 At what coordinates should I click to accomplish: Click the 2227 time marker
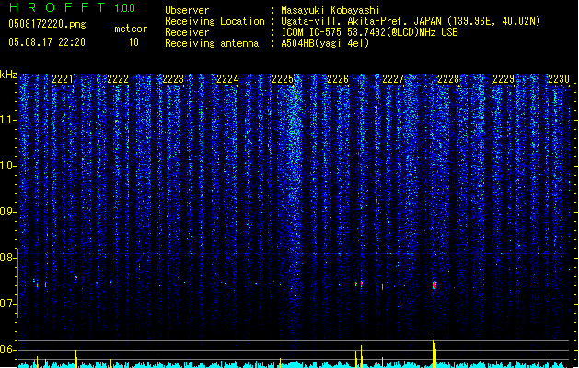click(x=393, y=78)
